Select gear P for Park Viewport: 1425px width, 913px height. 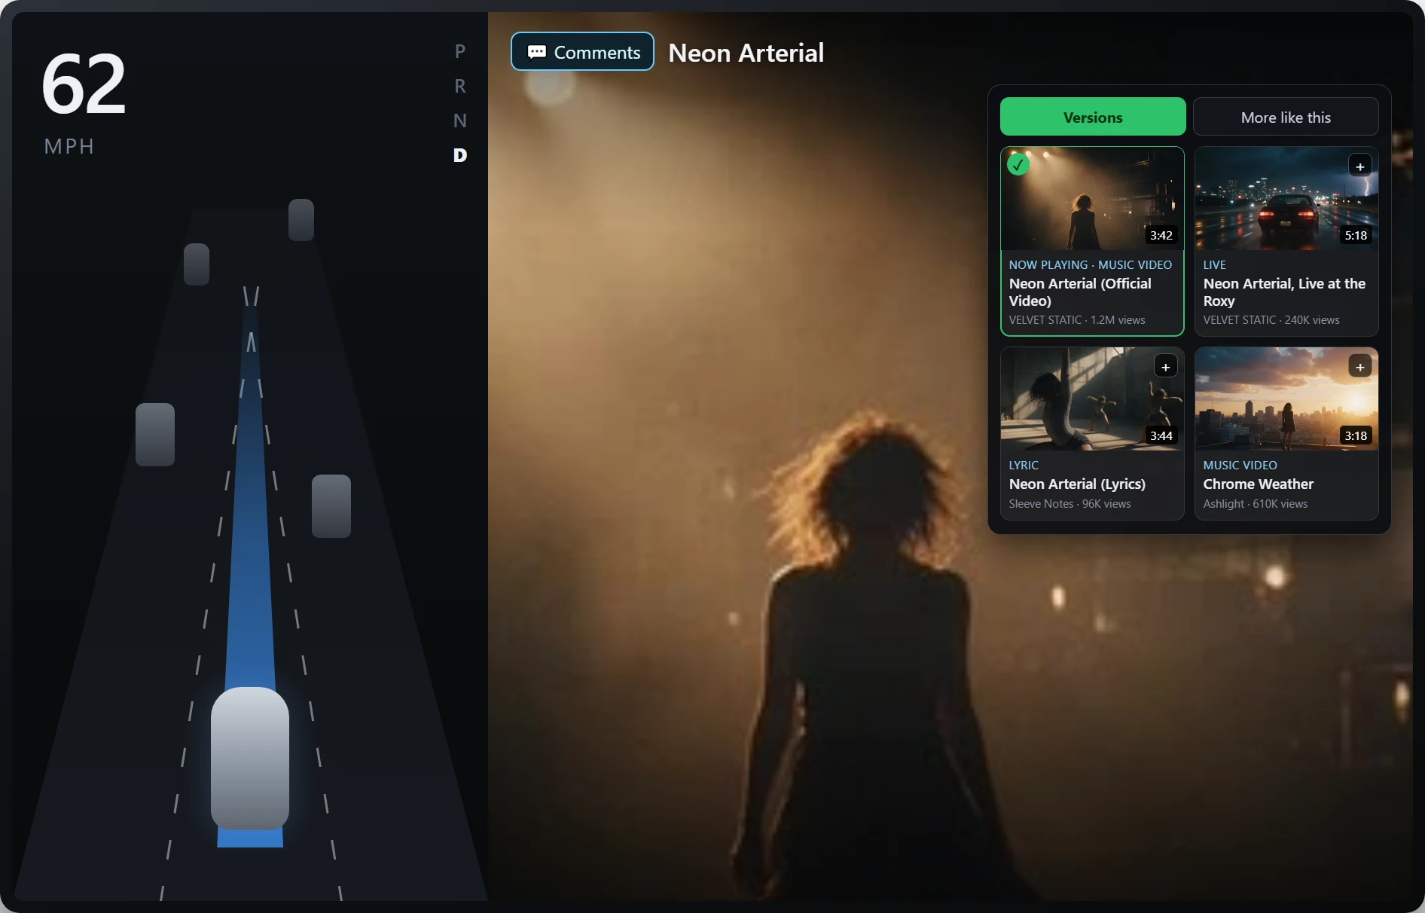[x=460, y=51]
